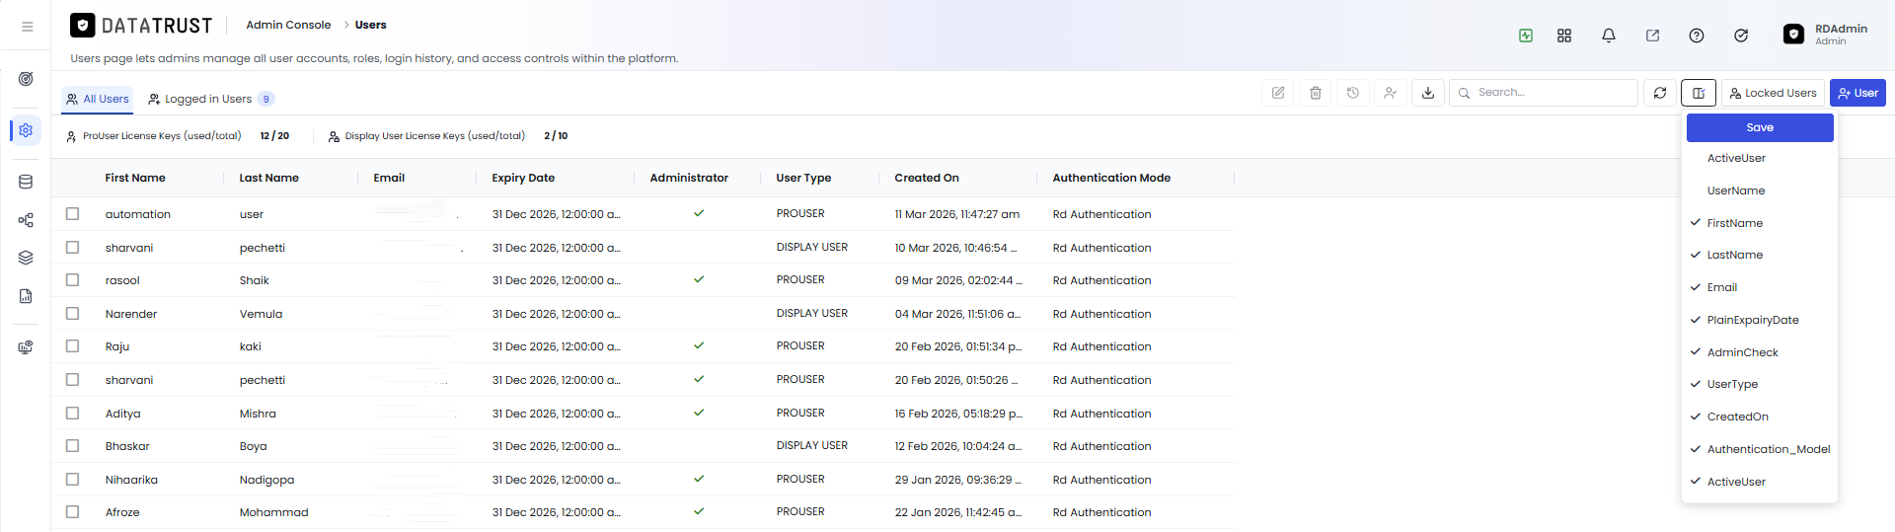1895x532 pixels.
Task: Open the report chart icon in the sidebar
Action: tap(26, 296)
